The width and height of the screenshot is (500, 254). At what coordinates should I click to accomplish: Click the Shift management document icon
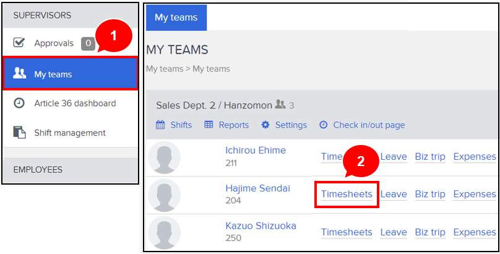(19, 133)
